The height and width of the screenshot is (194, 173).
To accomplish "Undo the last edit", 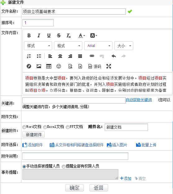I will 114,56.
